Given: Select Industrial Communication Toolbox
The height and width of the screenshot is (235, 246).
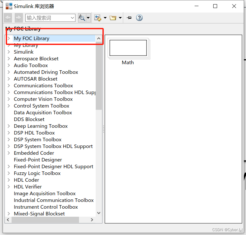Looking at the screenshot, I should coord(54,200).
